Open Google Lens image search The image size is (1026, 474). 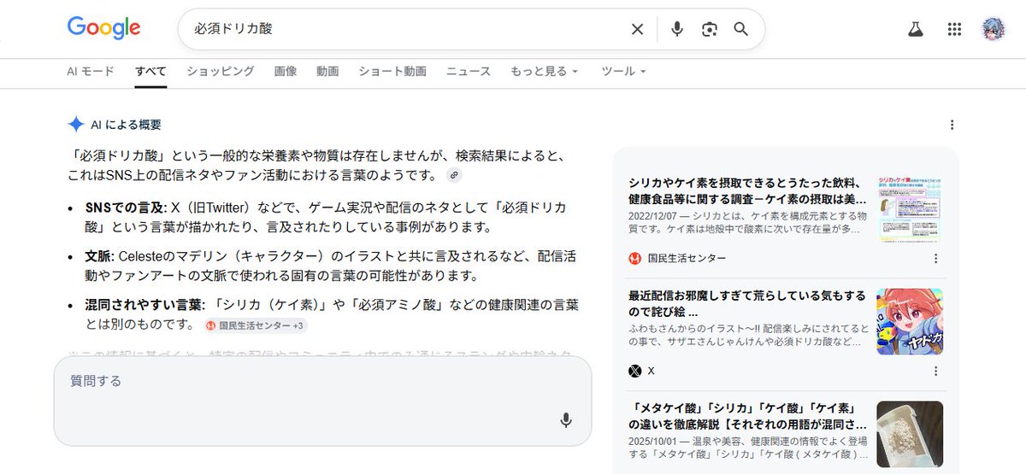709,29
